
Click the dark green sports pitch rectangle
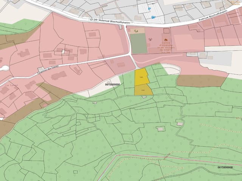tap(139, 44)
